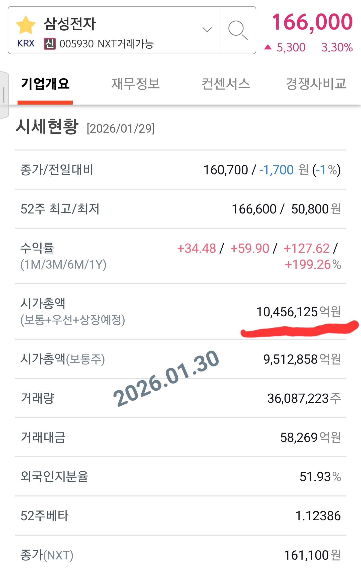Click the 신 credit badge icon
Image resolution: width=361 pixels, height=573 pixels.
(x=50, y=44)
